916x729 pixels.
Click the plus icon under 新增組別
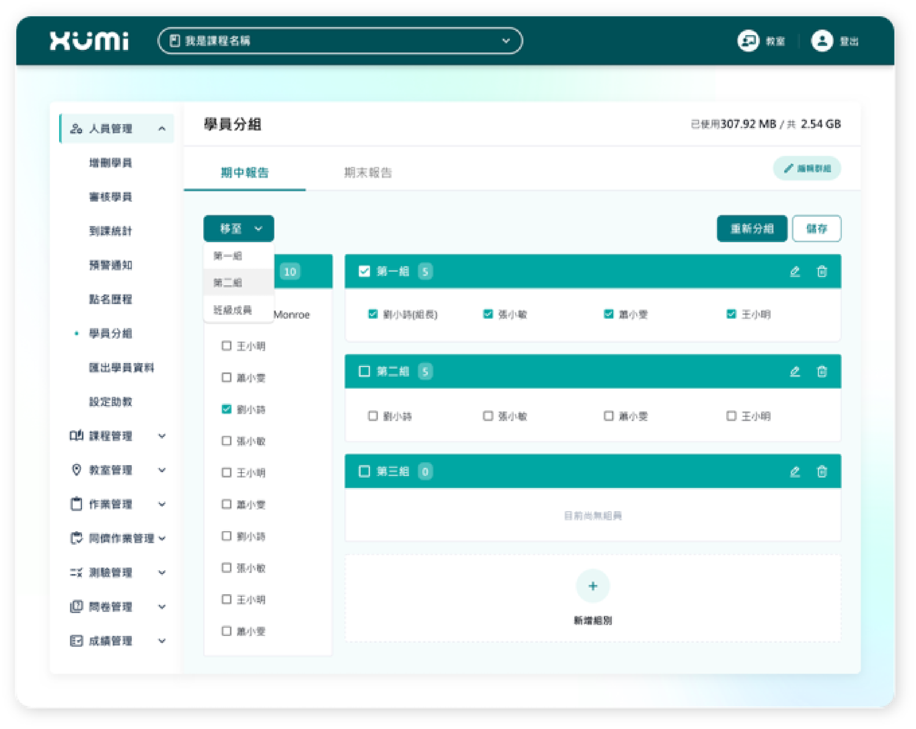coord(592,585)
